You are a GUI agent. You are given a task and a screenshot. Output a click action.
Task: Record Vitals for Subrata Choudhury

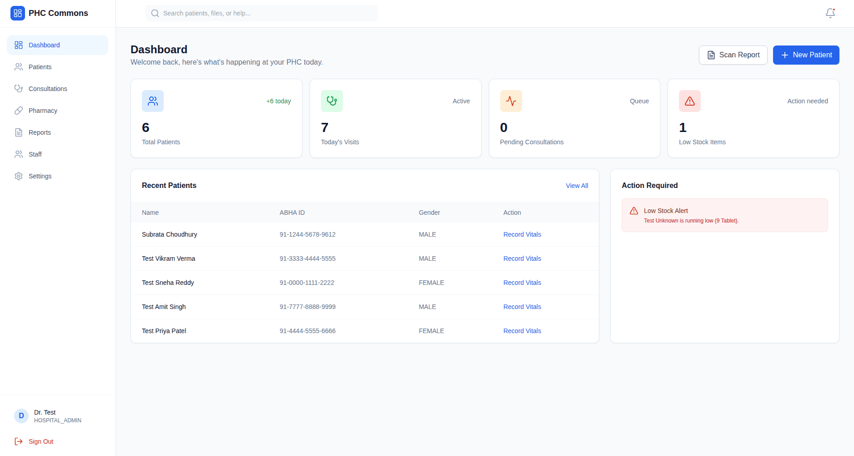pyautogui.click(x=522, y=234)
